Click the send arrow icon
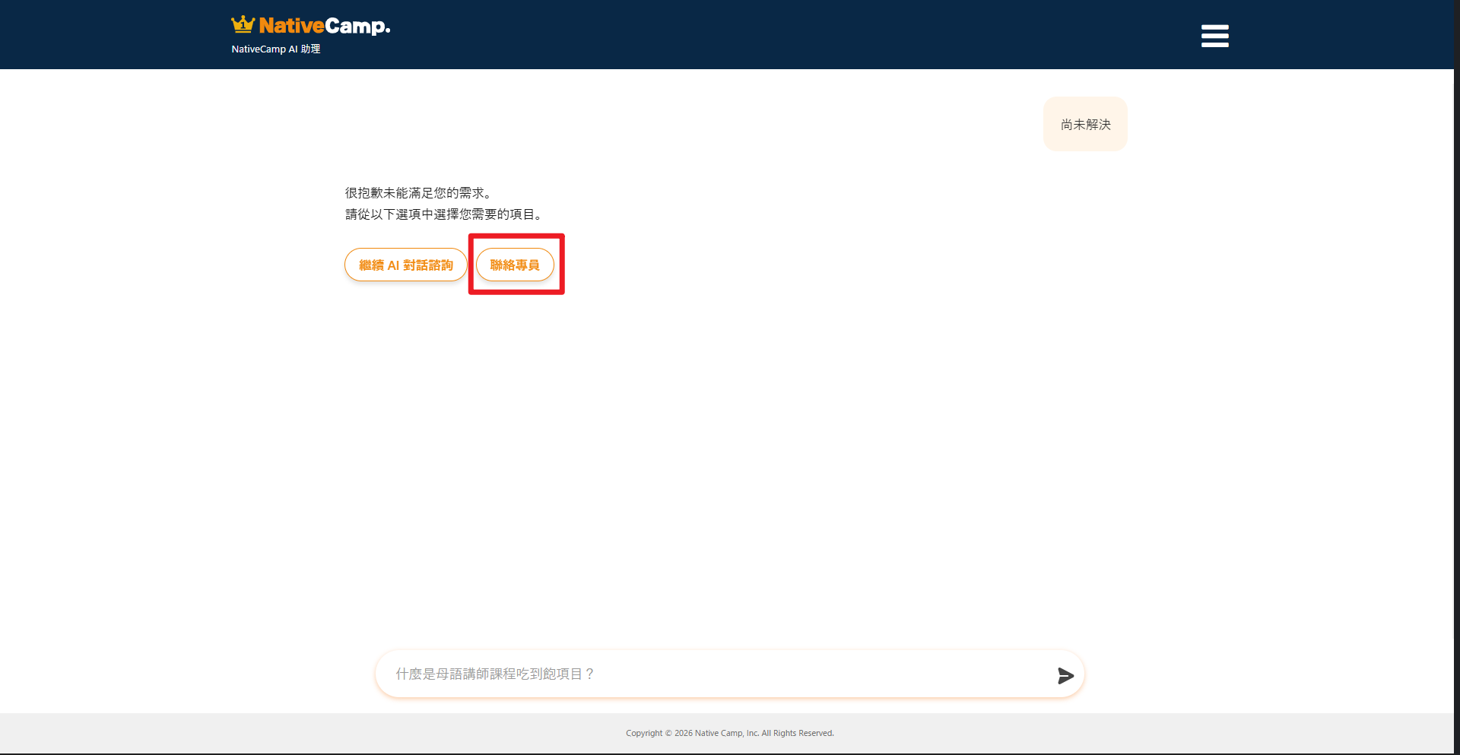Viewport: 1460px width, 755px height. click(1065, 675)
